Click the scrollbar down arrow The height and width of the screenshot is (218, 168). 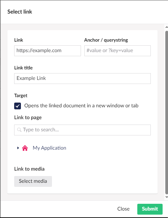166,197
